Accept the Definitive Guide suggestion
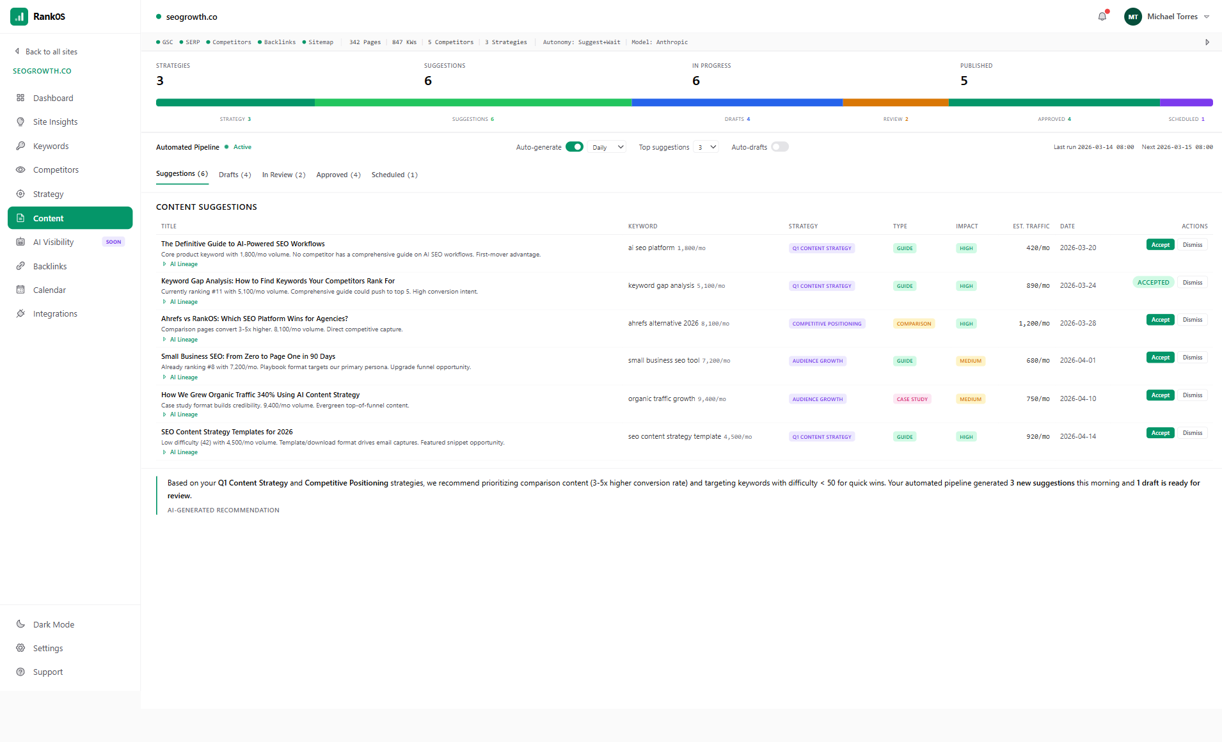The height and width of the screenshot is (742, 1222). 1160,244
